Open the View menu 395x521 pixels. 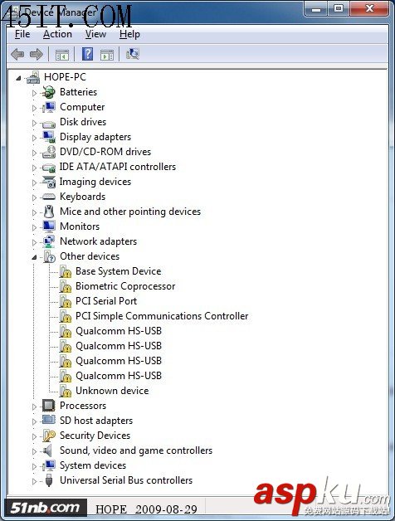(95, 34)
